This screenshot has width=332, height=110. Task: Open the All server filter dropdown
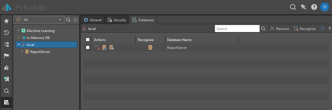pos(39,20)
